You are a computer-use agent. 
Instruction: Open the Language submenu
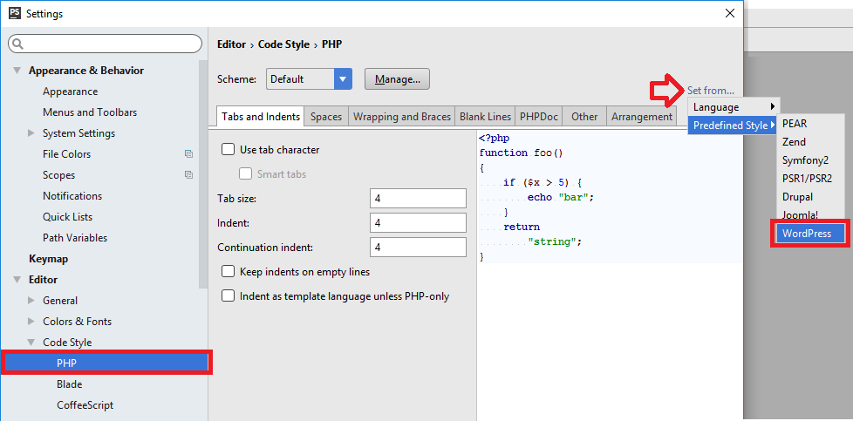734,107
